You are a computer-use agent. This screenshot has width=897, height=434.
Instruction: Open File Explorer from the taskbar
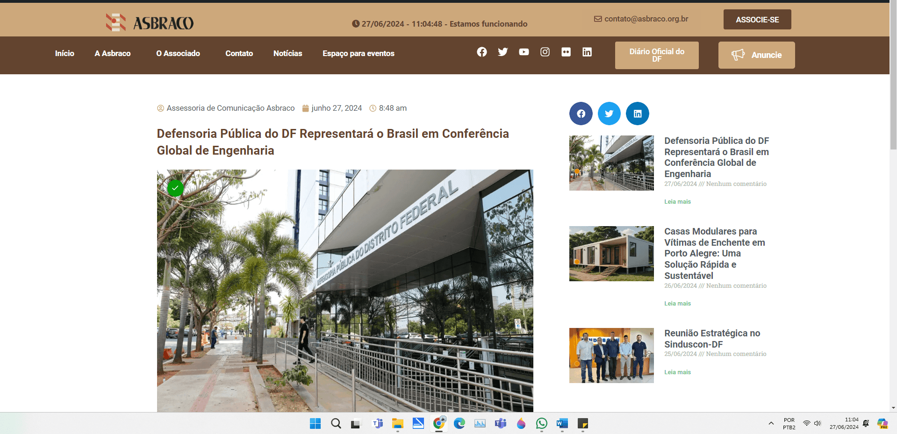coord(398,424)
